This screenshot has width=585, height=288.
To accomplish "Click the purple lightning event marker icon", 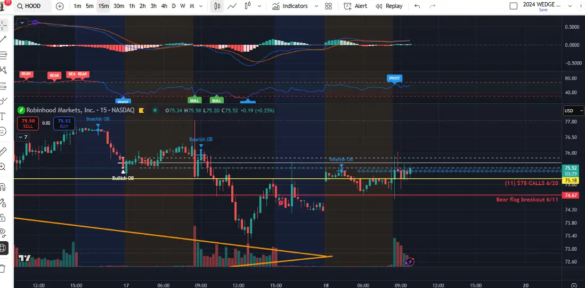I will point(410,261).
